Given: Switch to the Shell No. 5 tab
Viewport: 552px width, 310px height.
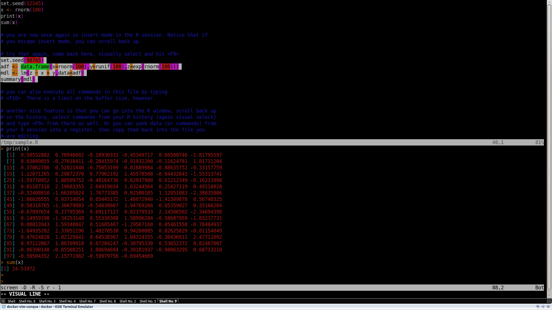Looking at the screenshot, I should coord(148,301).
